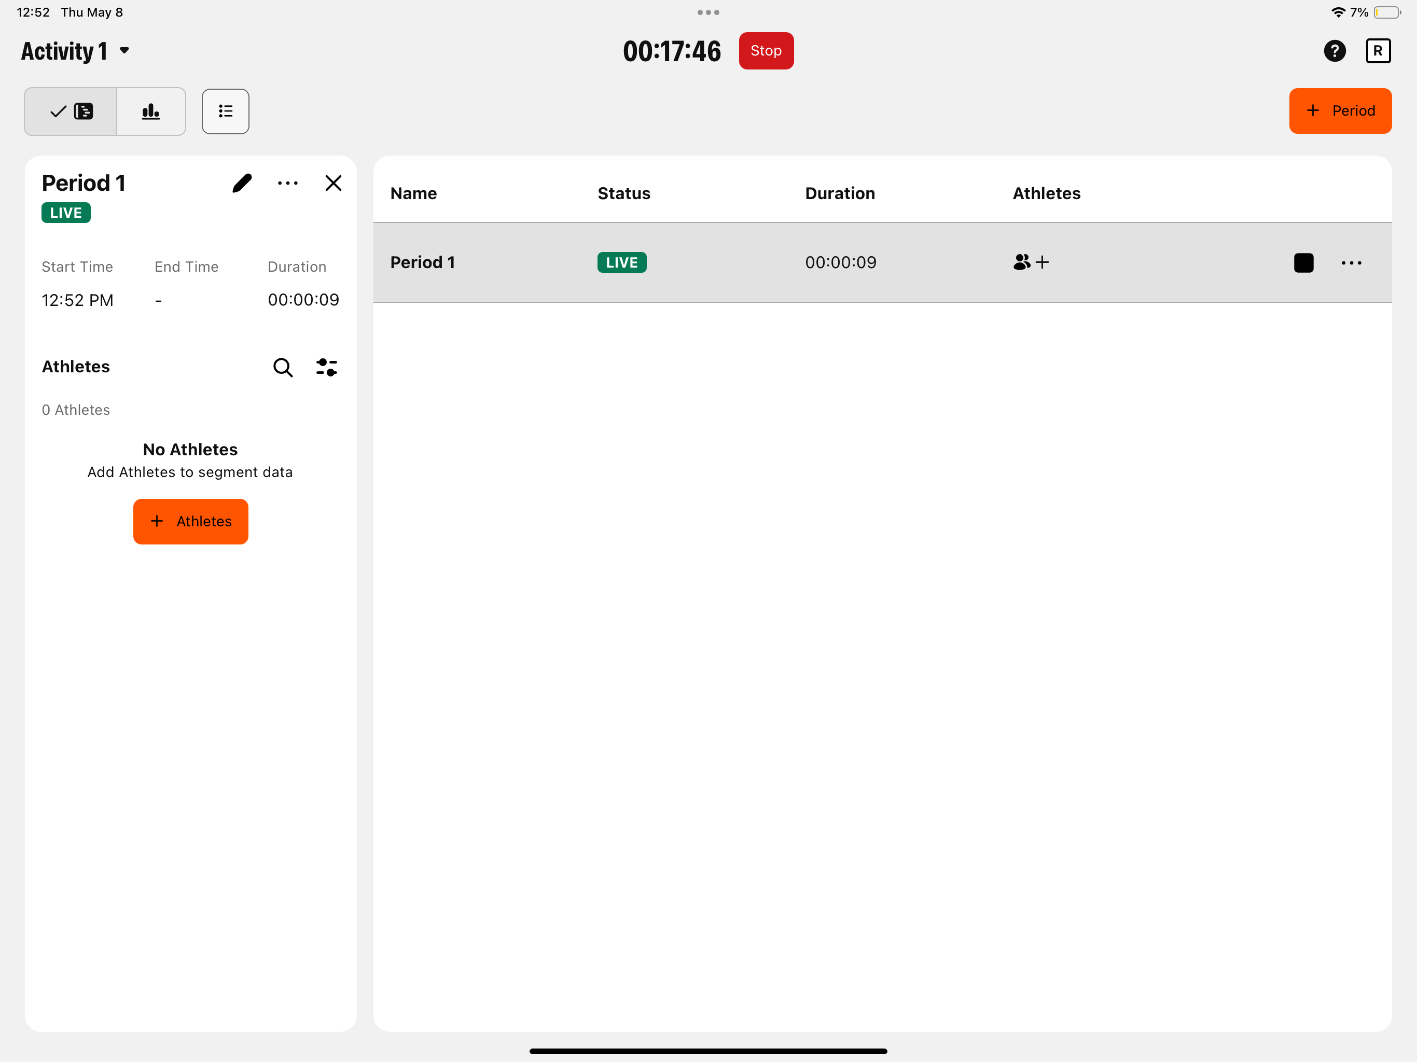Open the athletes filter sliders icon
The width and height of the screenshot is (1417, 1062).
[x=327, y=367]
